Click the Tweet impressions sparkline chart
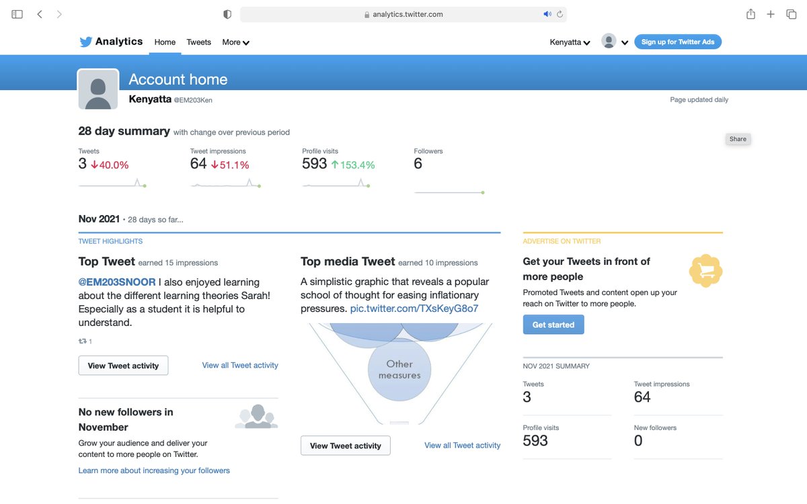This screenshot has width=807, height=504. point(226,182)
